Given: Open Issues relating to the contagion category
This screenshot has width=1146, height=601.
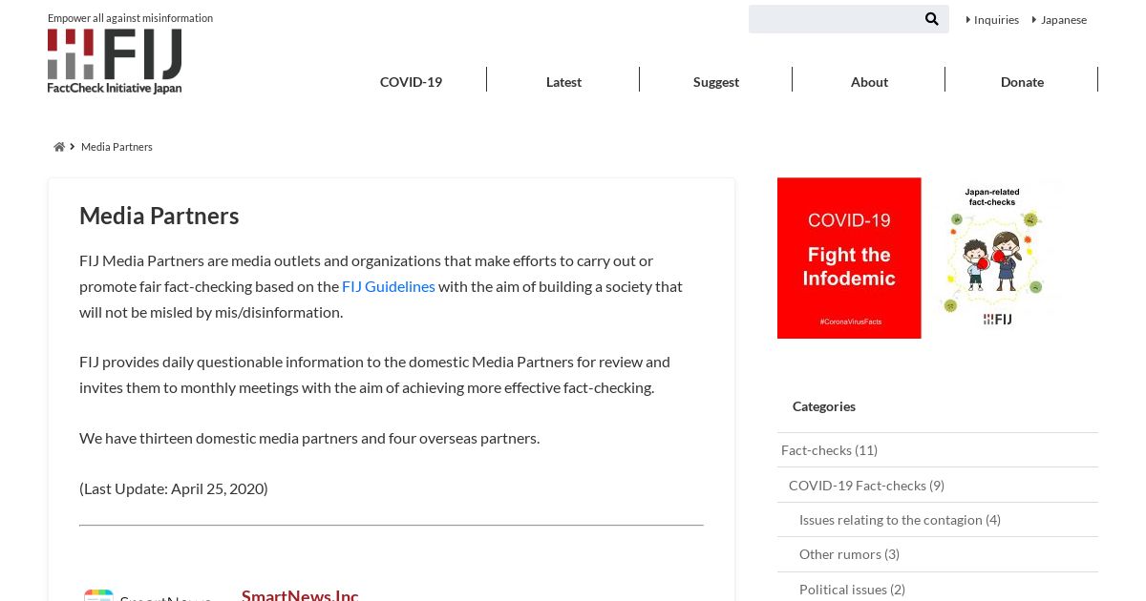Looking at the screenshot, I should point(900,520).
